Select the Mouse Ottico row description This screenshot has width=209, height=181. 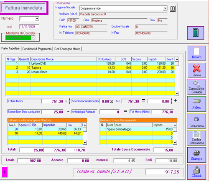point(64,72)
